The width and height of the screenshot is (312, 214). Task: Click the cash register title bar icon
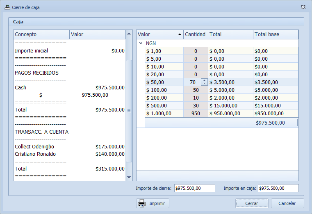click(x=7, y=7)
